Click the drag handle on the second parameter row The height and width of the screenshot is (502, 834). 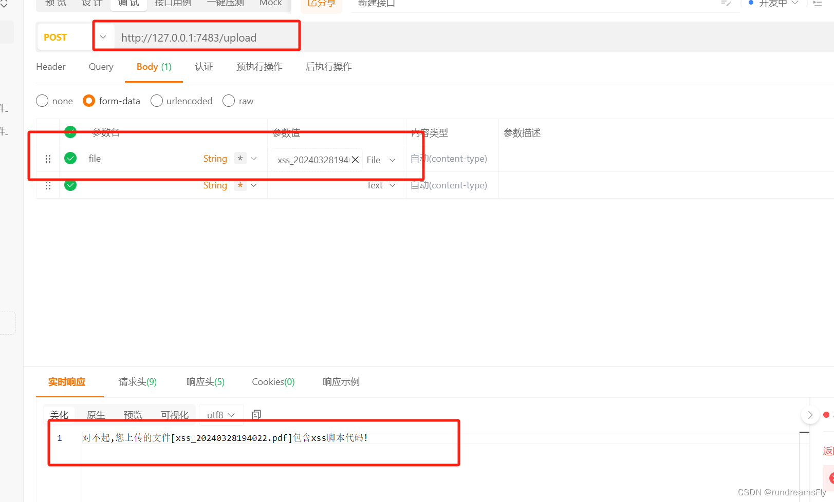(48, 185)
